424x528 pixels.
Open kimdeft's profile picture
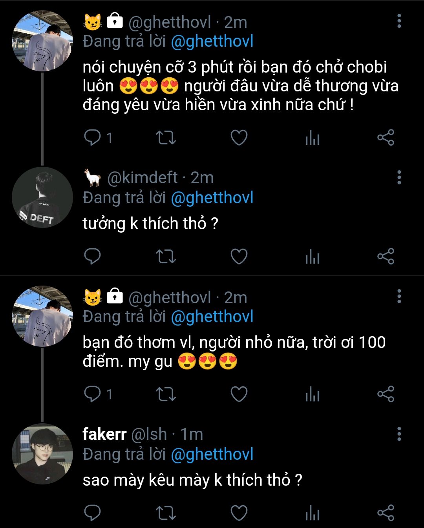(x=42, y=197)
